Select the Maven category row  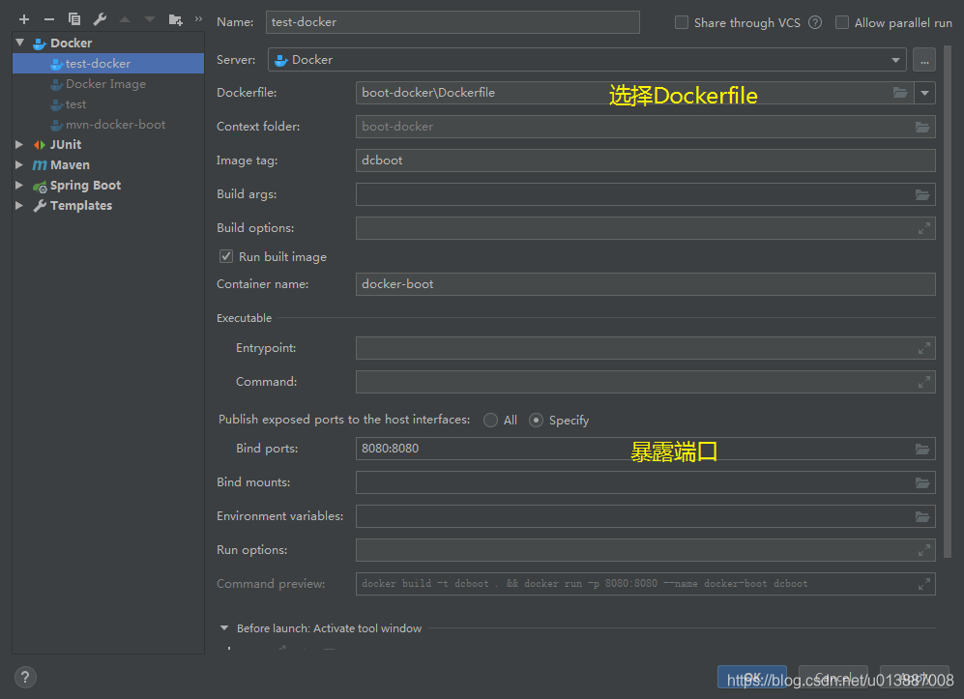click(x=108, y=164)
